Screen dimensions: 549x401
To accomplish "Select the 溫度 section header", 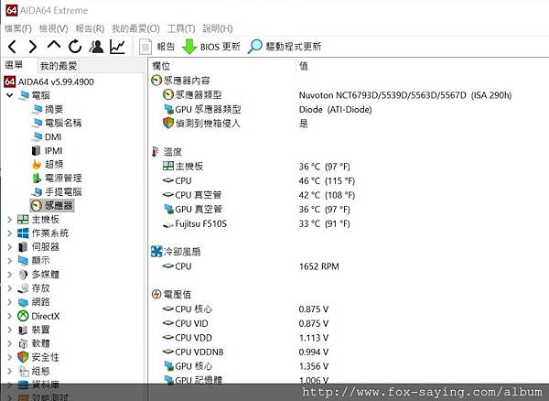I will point(167,152).
